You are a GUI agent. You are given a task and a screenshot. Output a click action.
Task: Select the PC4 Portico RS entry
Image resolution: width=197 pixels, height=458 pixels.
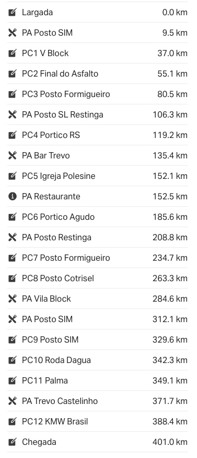point(98,135)
